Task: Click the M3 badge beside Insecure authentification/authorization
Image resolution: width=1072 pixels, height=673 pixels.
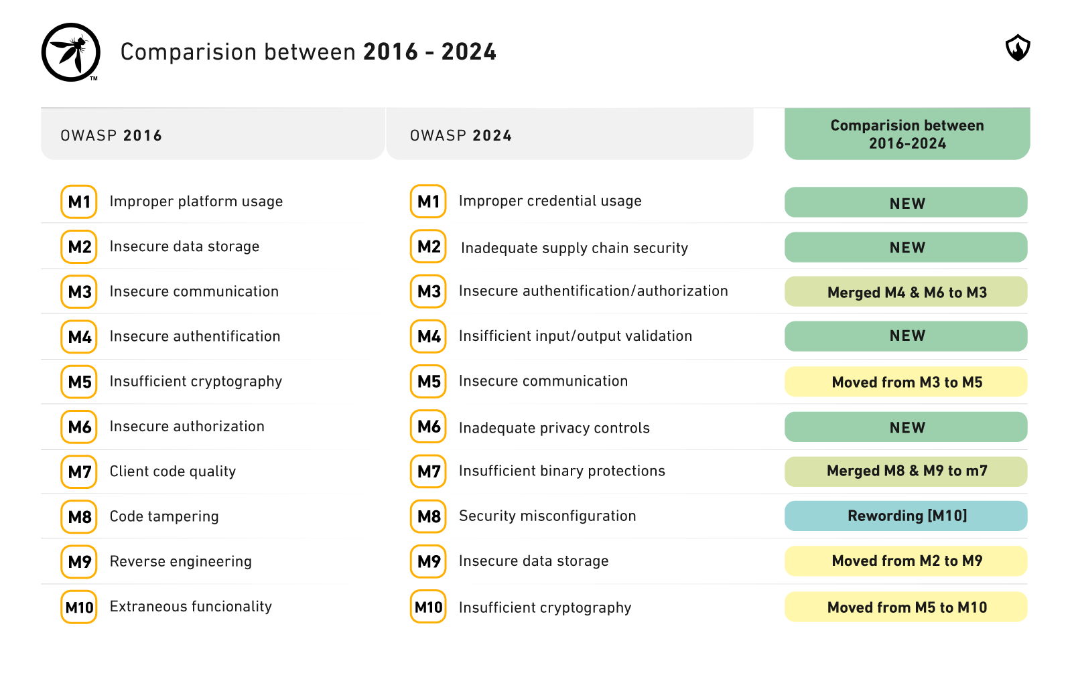Action: [428, 291]
